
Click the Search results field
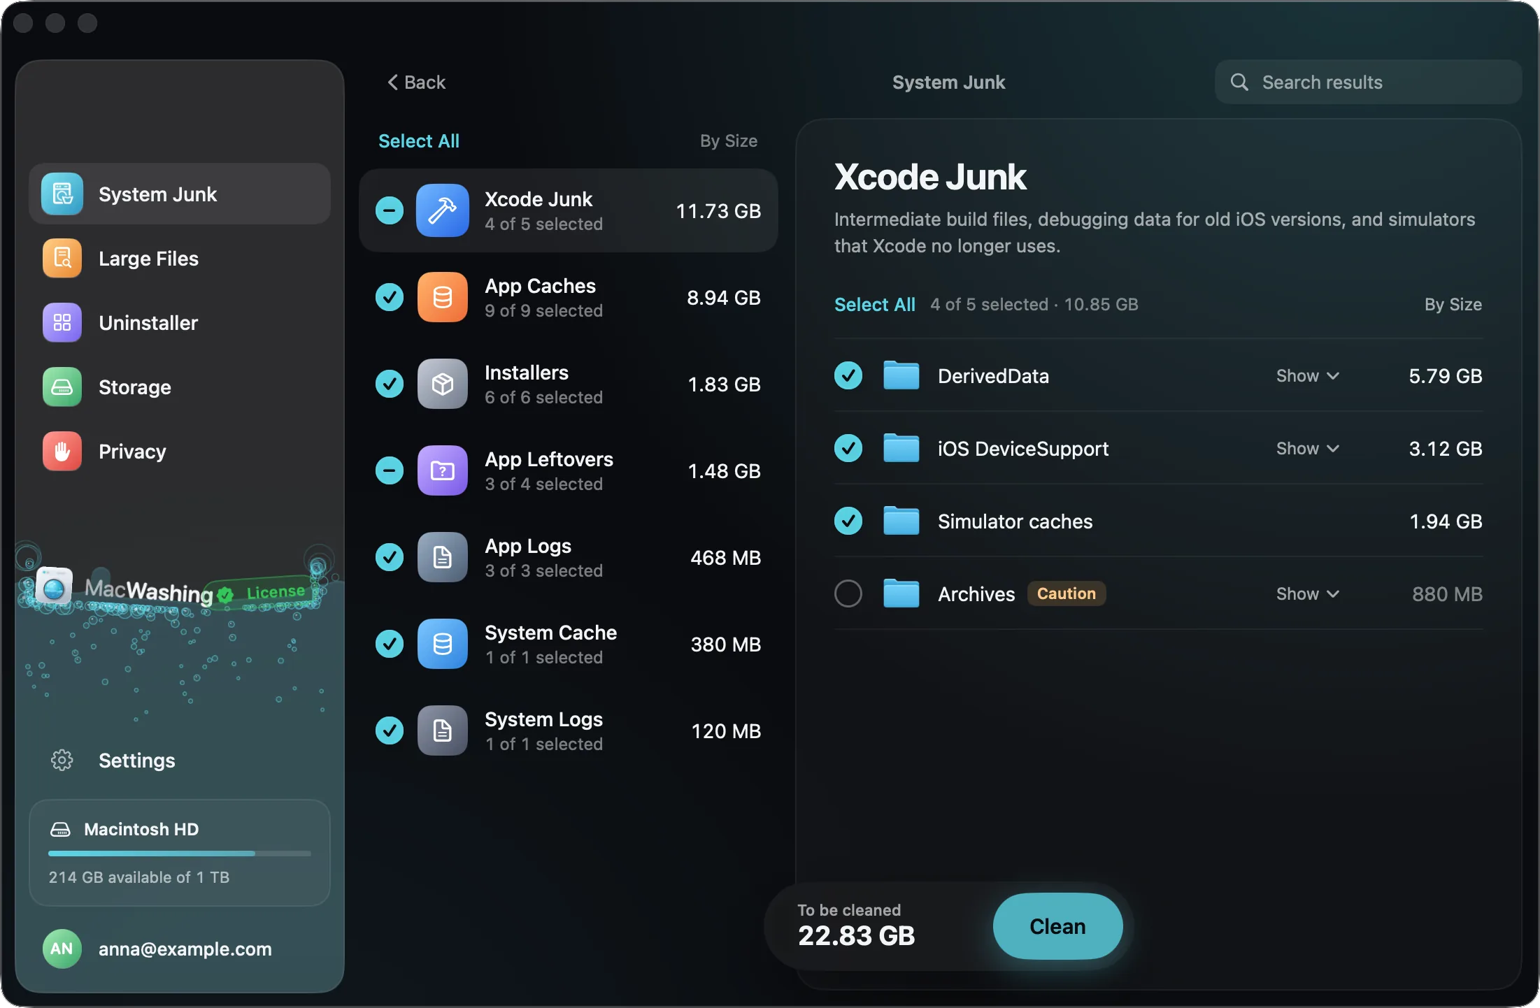coord(1368,82)
